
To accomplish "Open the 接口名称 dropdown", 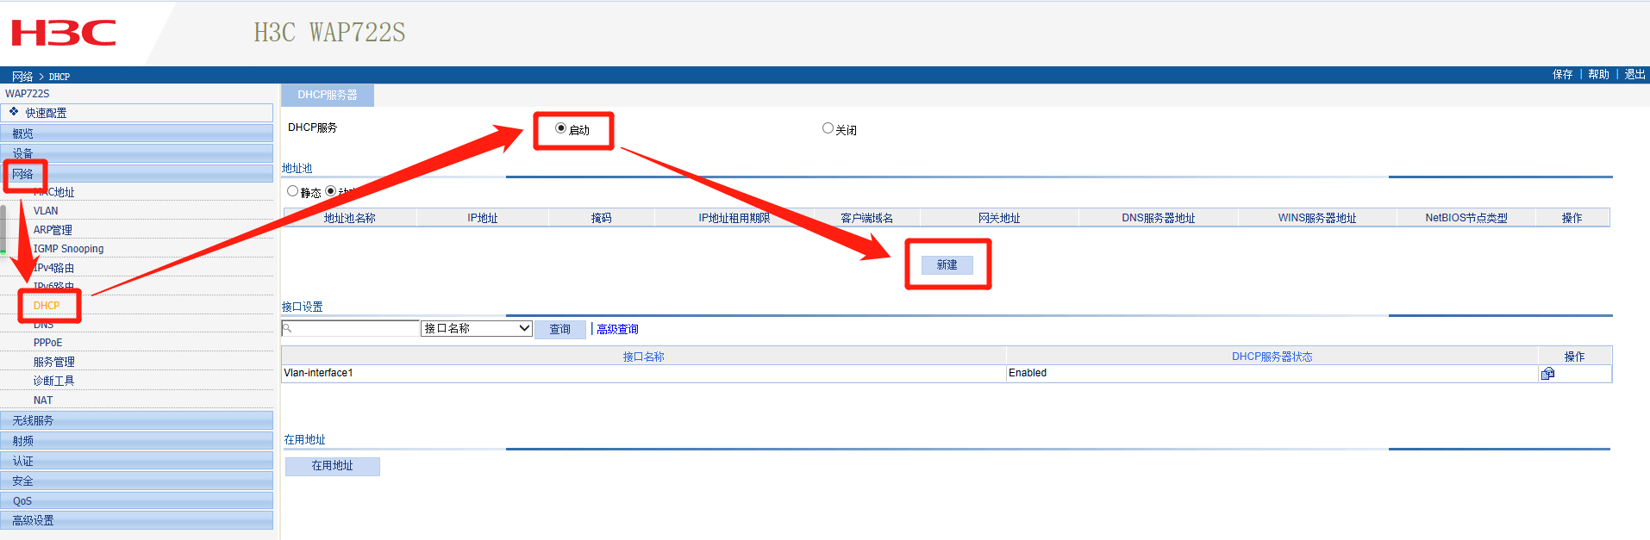I will click(477, 328).
